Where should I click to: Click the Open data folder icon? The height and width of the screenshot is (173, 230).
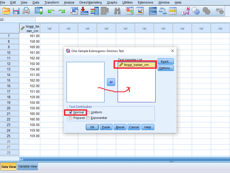click(x=6, y=11)
